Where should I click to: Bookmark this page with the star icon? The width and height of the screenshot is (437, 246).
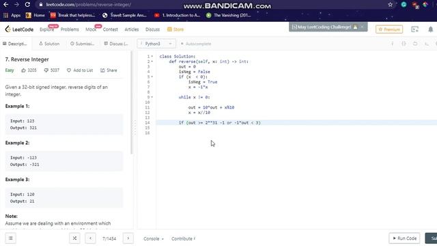click(x=390, y=5)
